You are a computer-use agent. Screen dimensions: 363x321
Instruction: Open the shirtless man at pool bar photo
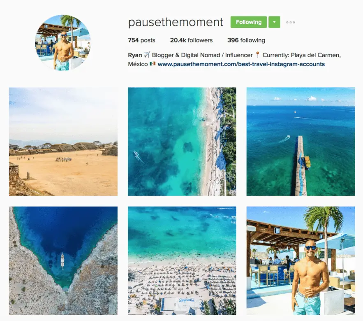tap(301, 261)
